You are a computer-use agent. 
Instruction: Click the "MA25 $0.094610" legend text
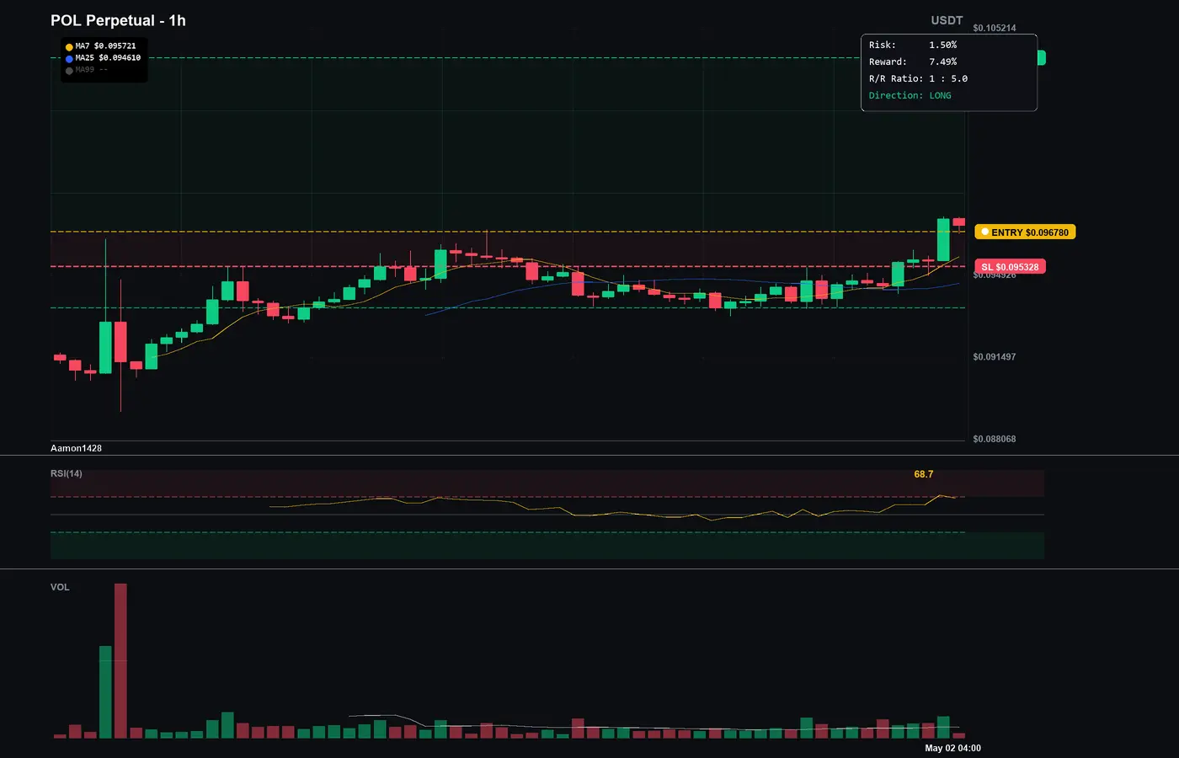108,58
